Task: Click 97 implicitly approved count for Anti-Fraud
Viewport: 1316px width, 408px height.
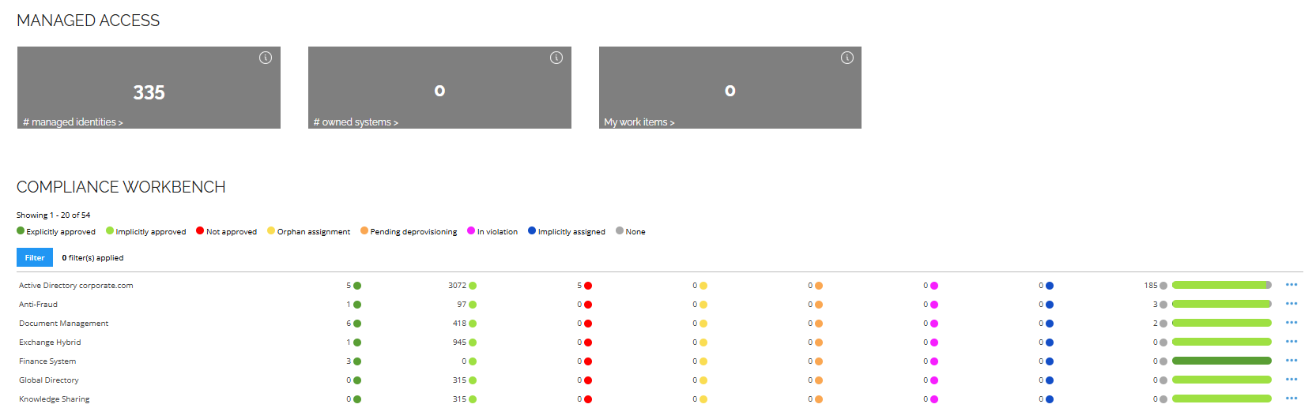Action: 466,305
